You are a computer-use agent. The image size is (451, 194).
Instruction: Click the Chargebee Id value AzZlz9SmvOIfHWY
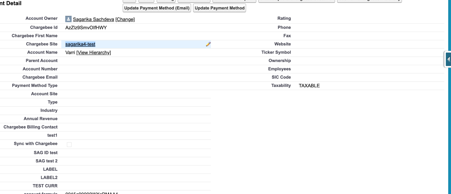[86, 28]
